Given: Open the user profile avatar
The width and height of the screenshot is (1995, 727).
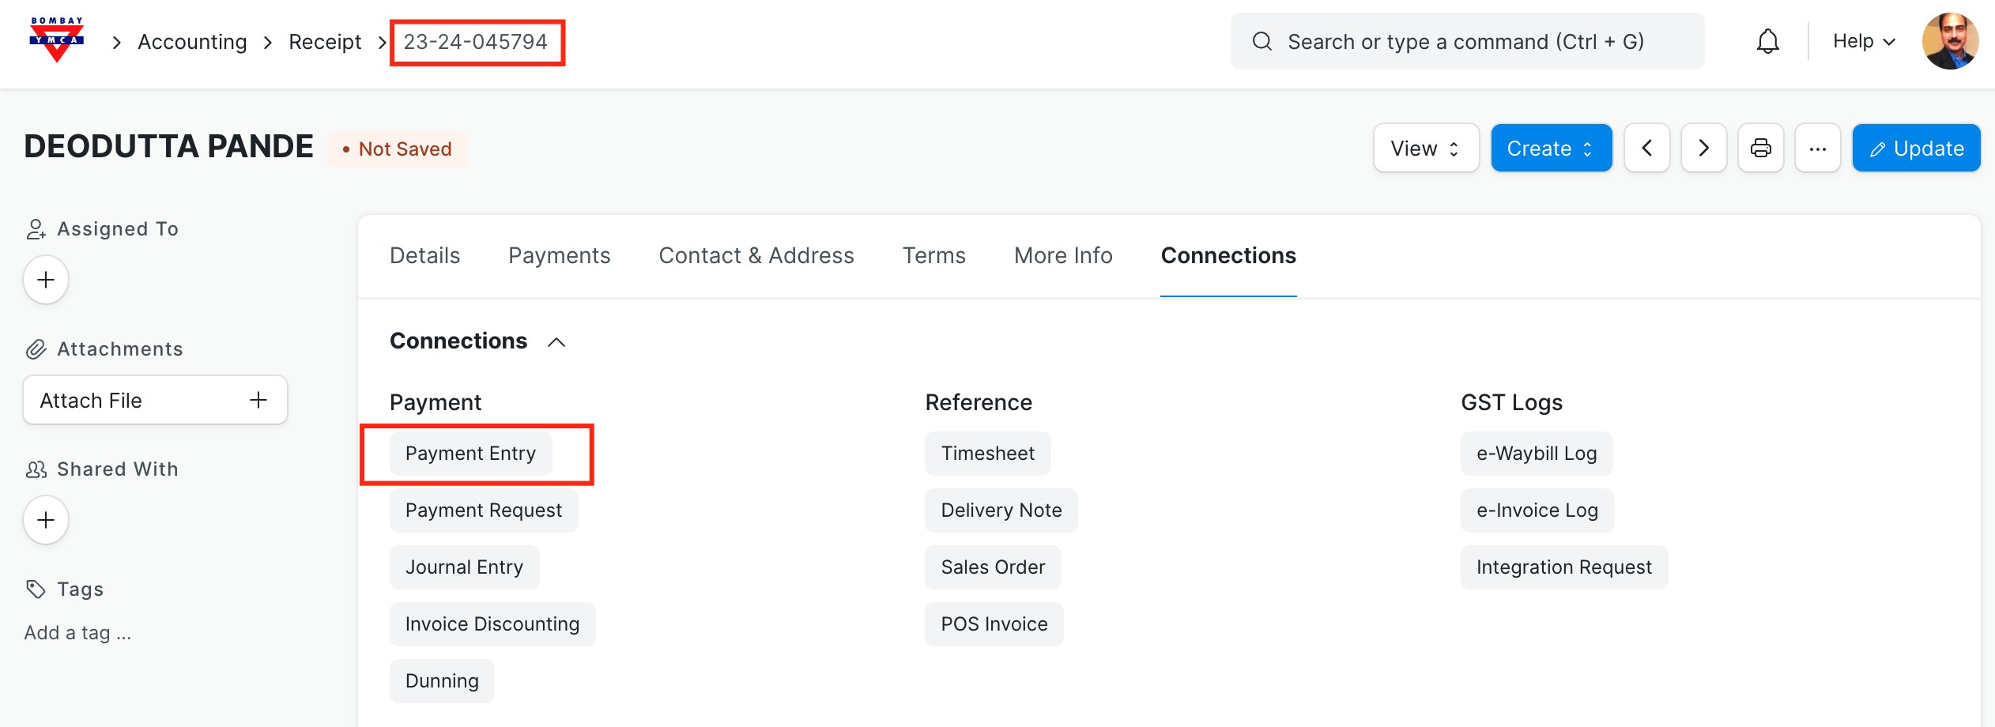Looking at the screenshot, I should coord(1950,41).
